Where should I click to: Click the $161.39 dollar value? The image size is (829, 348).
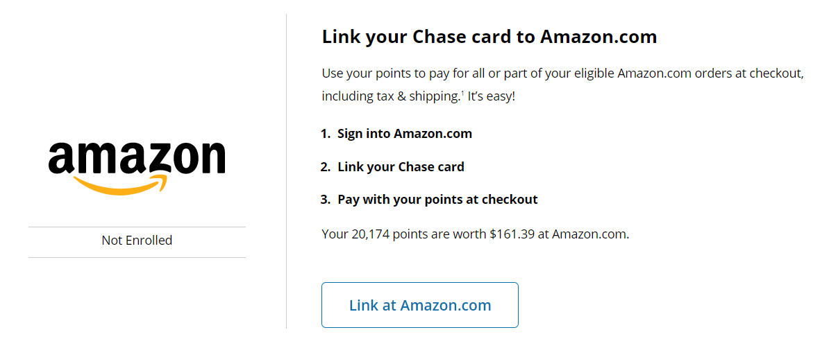pos(512,234)
